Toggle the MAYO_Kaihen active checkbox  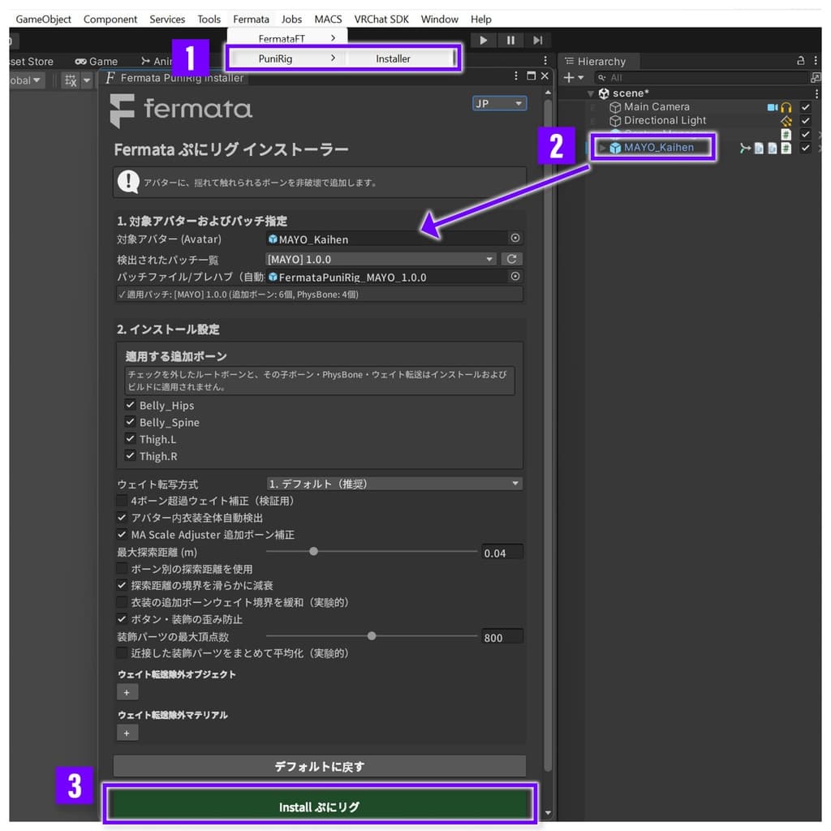pyautogui.click(x=805, y=148)
